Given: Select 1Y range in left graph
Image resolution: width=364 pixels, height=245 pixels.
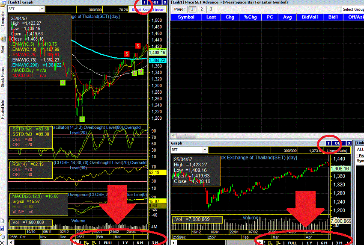Looking at the screenshot, I should (x=125, y=243).
